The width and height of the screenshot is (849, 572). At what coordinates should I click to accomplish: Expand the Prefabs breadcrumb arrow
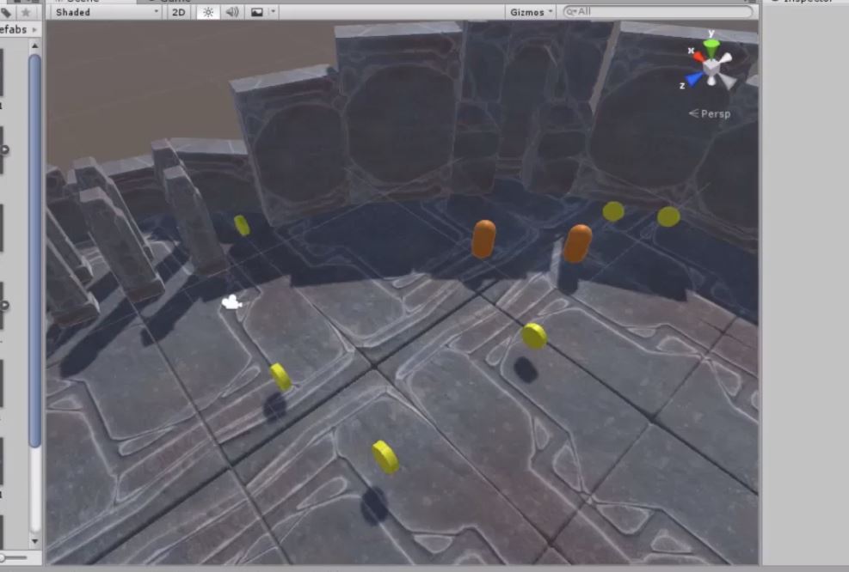pyautogui.click(x=34, y=29)
